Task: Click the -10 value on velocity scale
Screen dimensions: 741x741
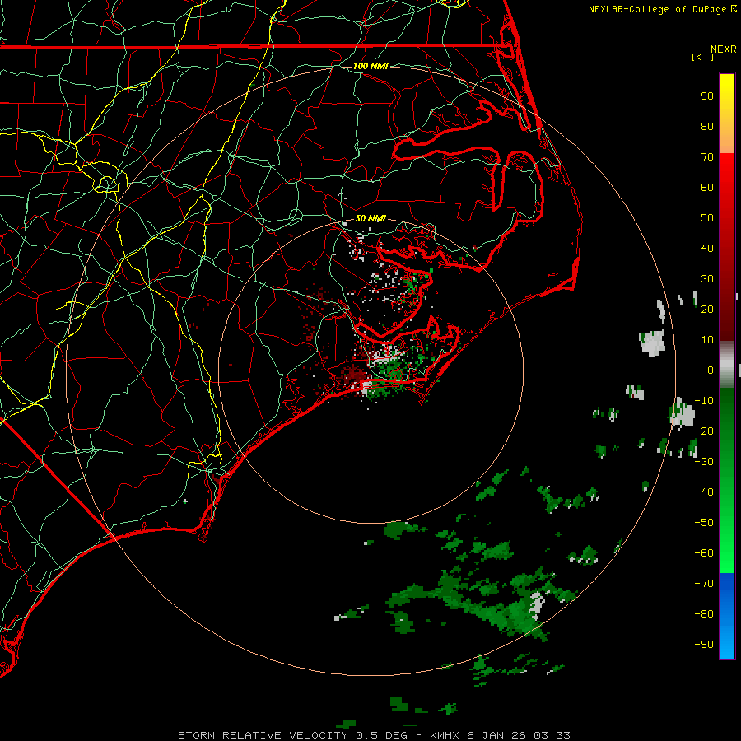Action: pyautogui.click(x=704, y=401)
